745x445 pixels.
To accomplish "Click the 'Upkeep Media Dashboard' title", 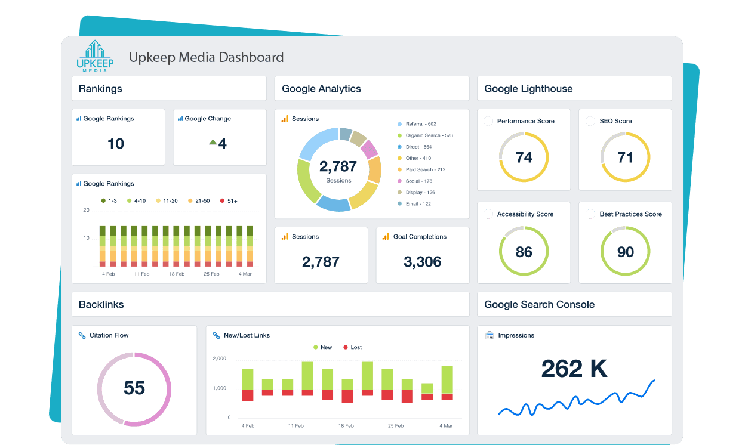I will (x=207, y=58).
